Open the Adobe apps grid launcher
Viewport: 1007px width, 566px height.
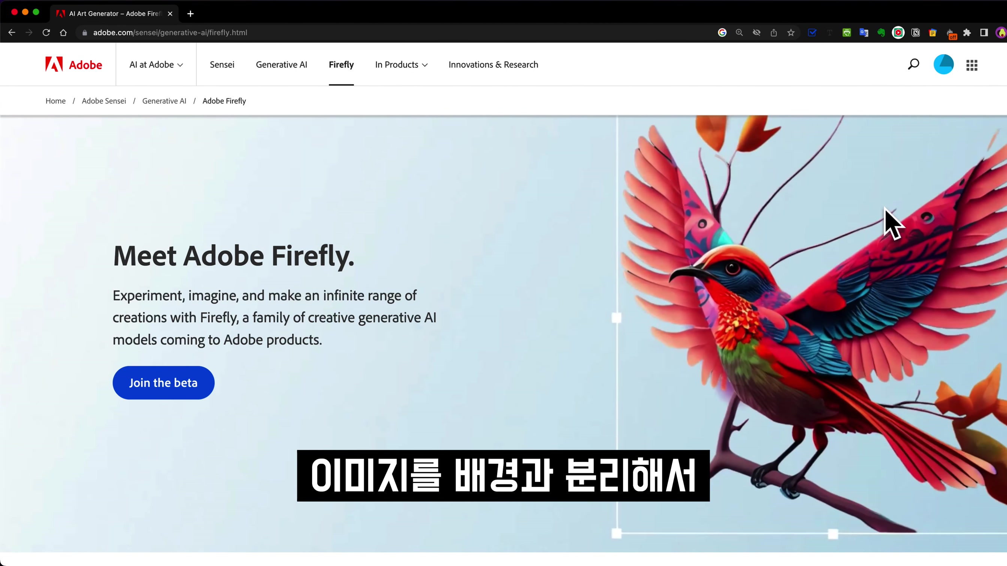[x=972, y=65]
